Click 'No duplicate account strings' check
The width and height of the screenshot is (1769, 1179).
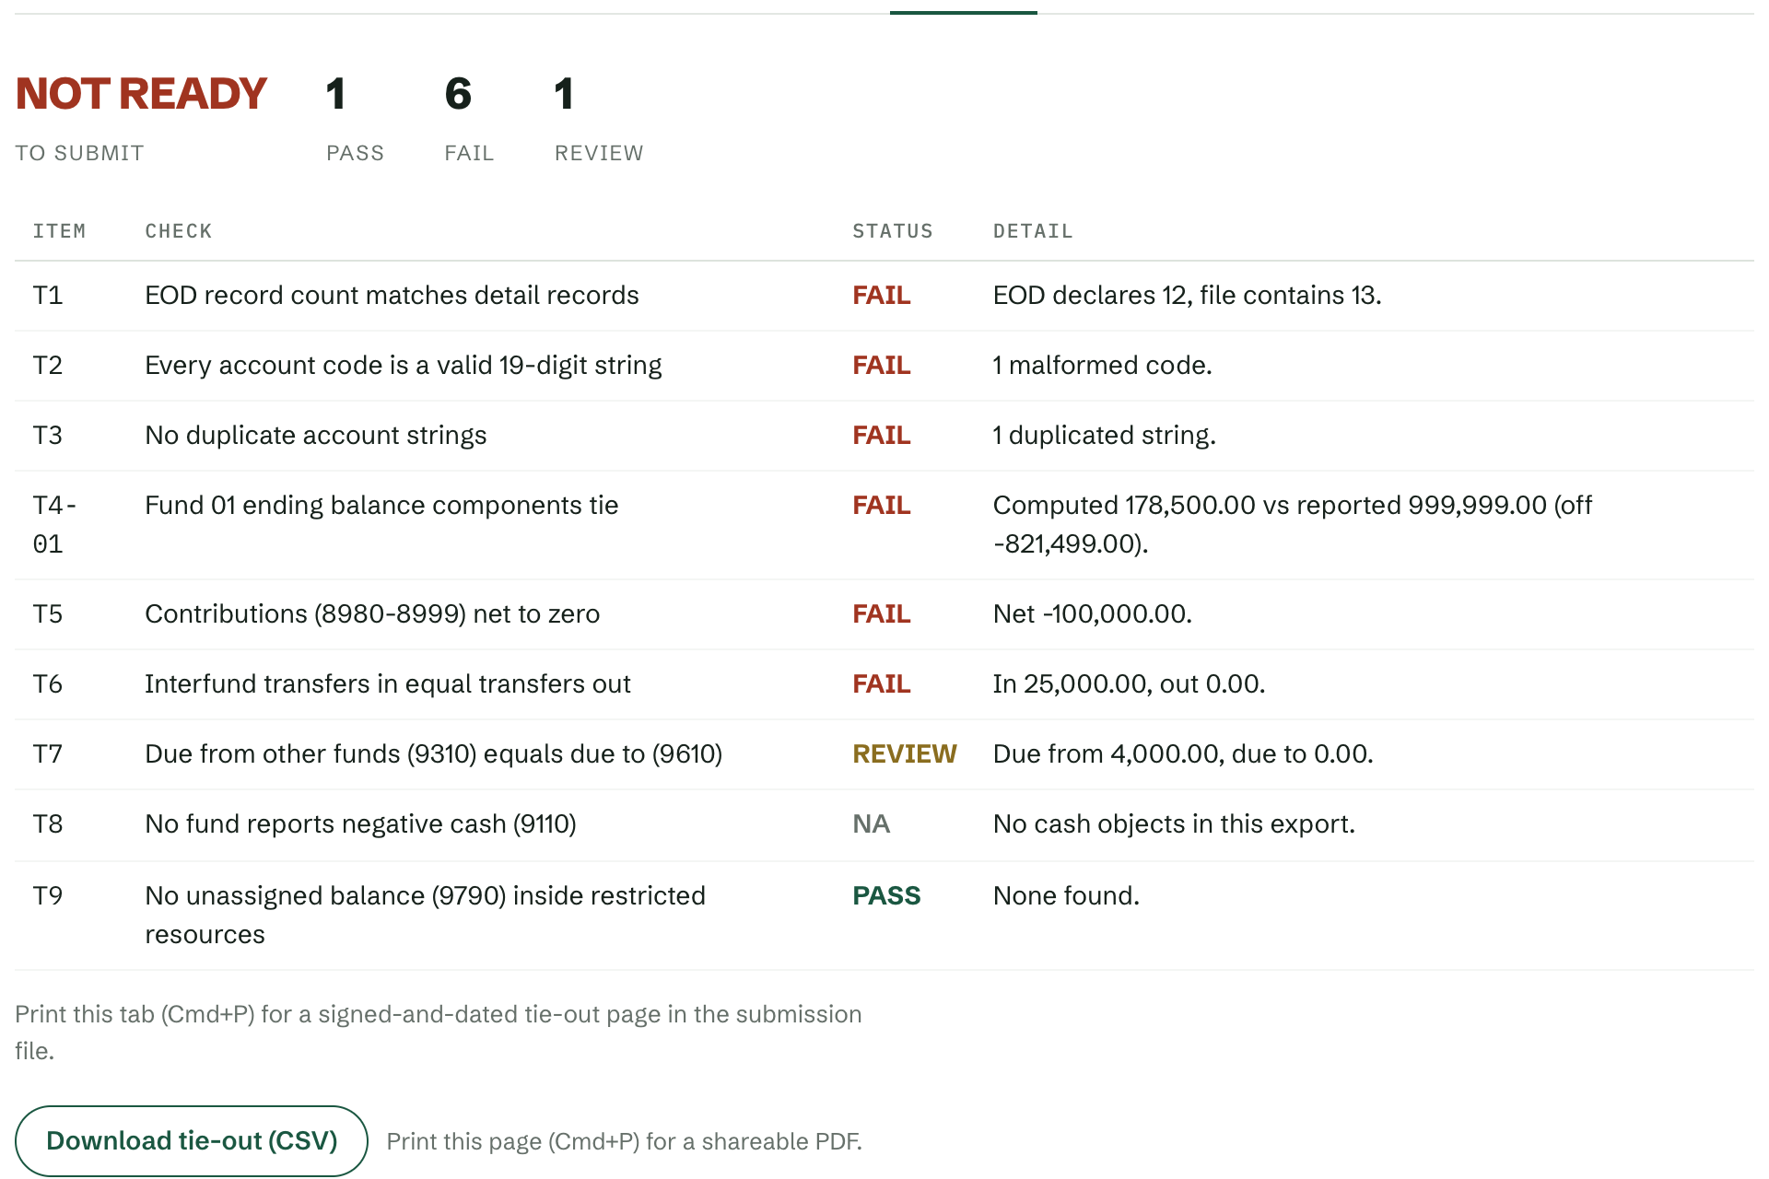pos(316,436)
